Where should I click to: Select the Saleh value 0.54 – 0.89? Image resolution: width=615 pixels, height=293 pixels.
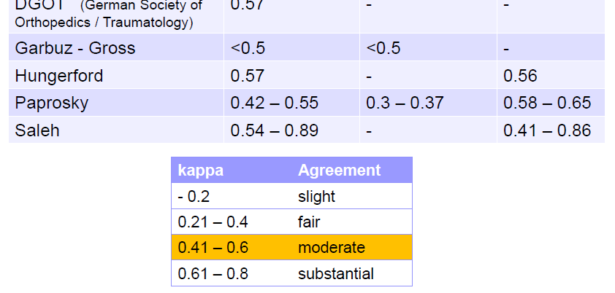[x=275, y=131]
